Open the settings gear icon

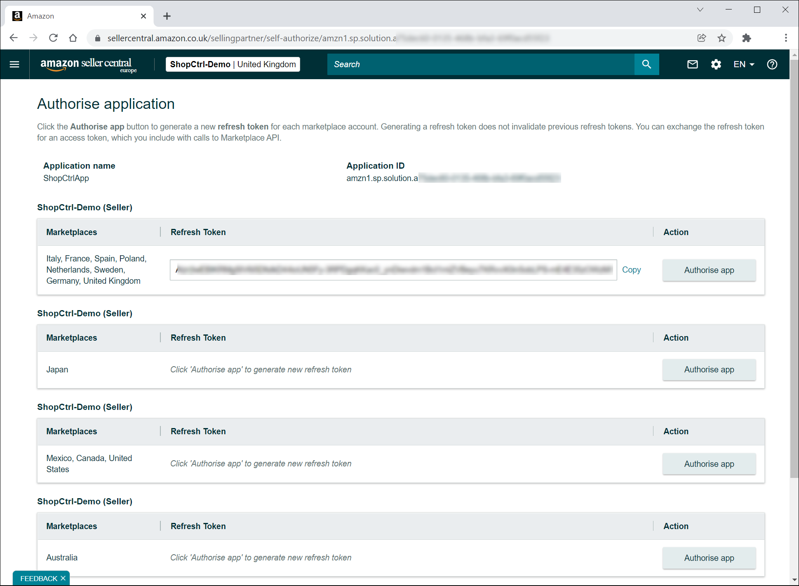point(716,64)
